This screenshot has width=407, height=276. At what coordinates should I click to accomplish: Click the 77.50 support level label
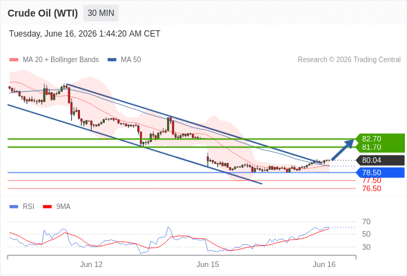tap(371, 180)
